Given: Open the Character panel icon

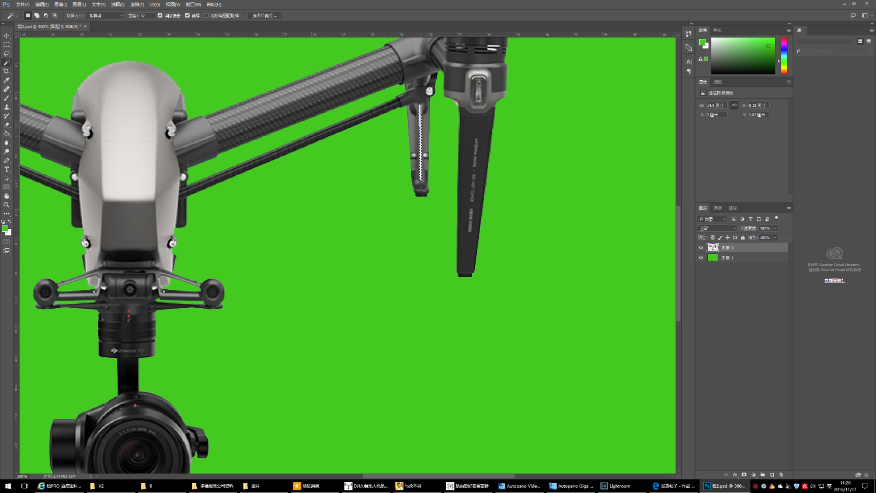Looking at the screenshot, I should (x=689, y=61).
